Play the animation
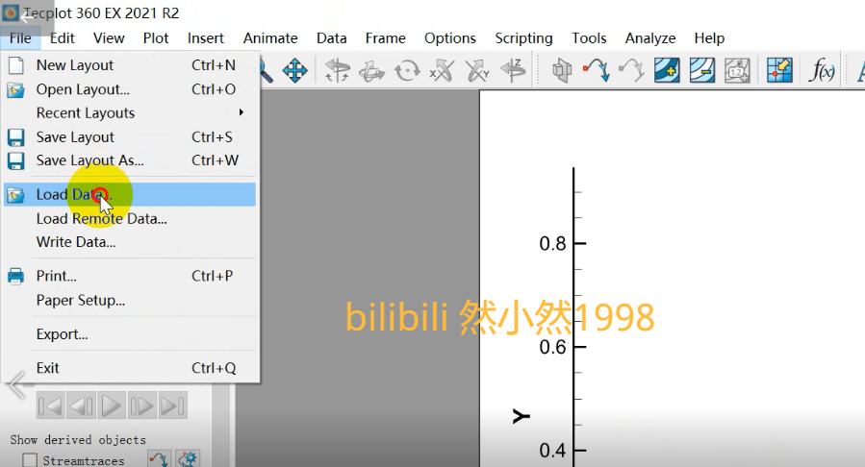Image resolution: width=865 pixels, height=467 pixels. point(112,406)
